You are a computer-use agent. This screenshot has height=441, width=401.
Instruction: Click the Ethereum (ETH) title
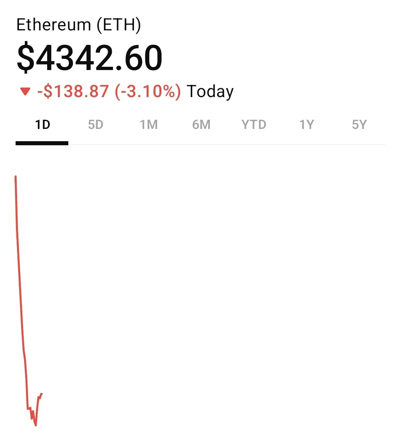click(x=78, y=25)
